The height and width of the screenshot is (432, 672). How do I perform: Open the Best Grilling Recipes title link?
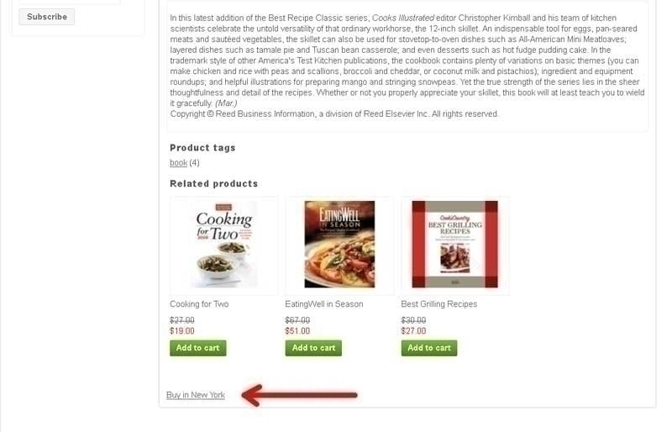(x=438, y=303)
